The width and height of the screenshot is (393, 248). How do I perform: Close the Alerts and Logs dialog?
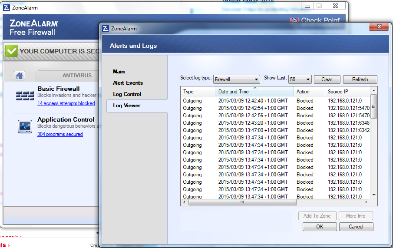379,26
